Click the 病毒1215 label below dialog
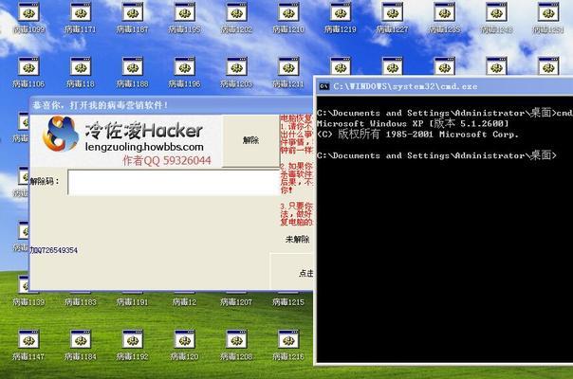Viewport: 573px width, 379px height. point(288,302)
